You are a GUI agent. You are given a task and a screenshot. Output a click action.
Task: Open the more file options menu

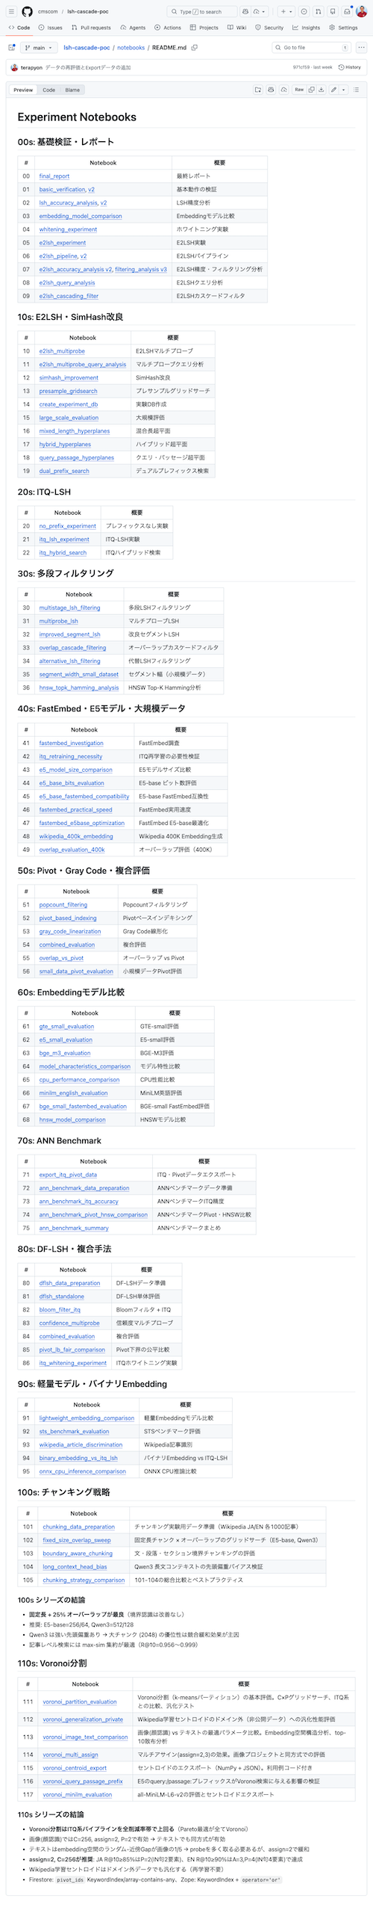click(361, 47)
